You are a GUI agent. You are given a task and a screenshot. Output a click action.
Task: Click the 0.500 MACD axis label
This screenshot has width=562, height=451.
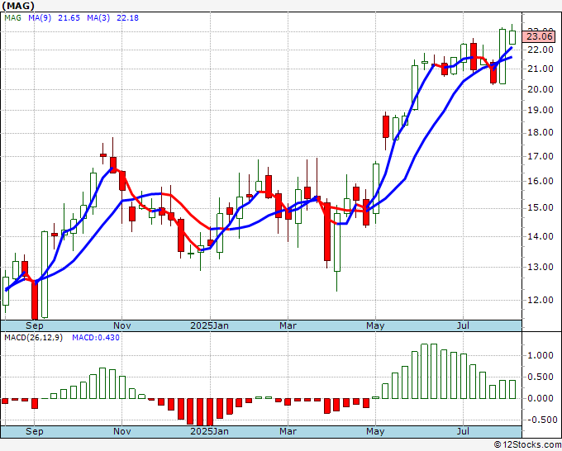[x=541, y=377]
